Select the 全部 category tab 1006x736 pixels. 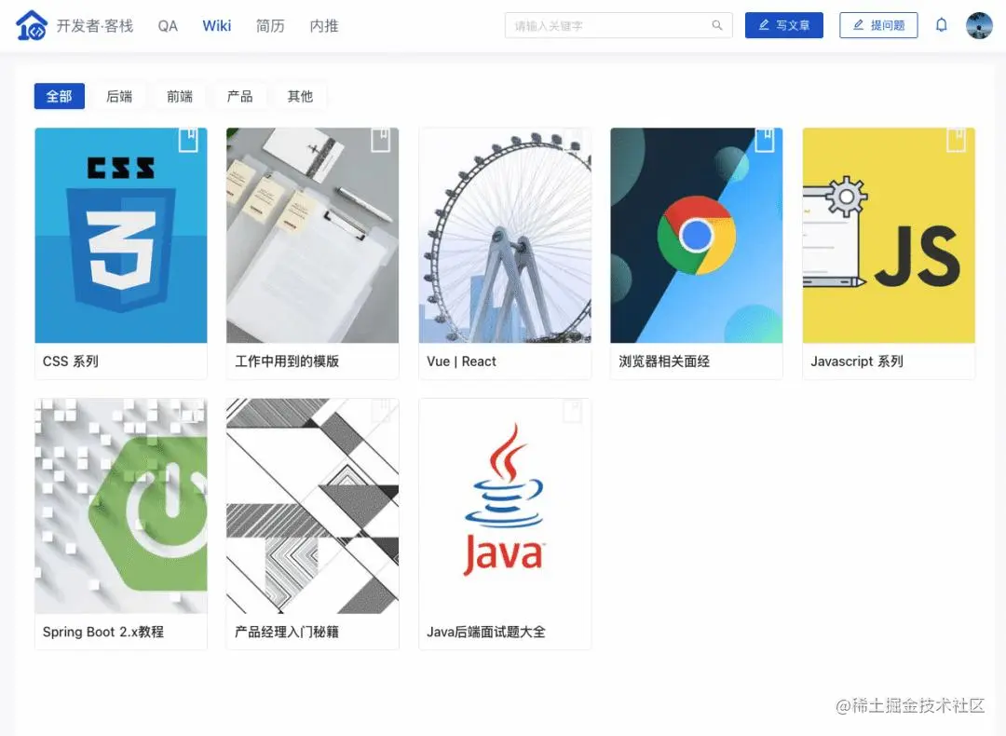[x=59, y=96]
